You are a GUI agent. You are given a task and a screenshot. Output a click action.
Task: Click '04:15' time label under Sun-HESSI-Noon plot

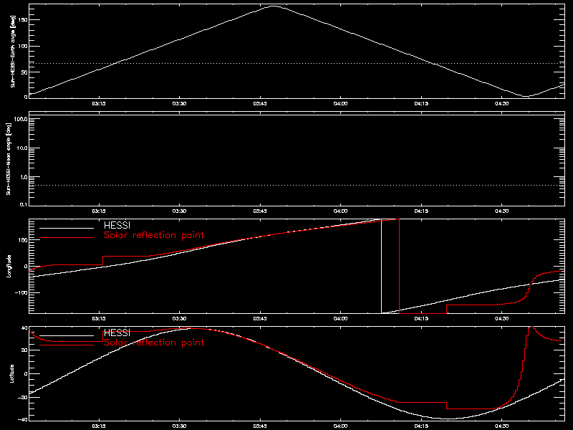(x=421, y=211)
